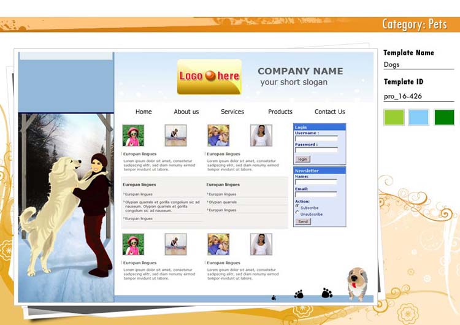Pick the dark green color swatch
The height and width of the screenshot is (325, 460).
pyautogui.click(x=444, y=117)
